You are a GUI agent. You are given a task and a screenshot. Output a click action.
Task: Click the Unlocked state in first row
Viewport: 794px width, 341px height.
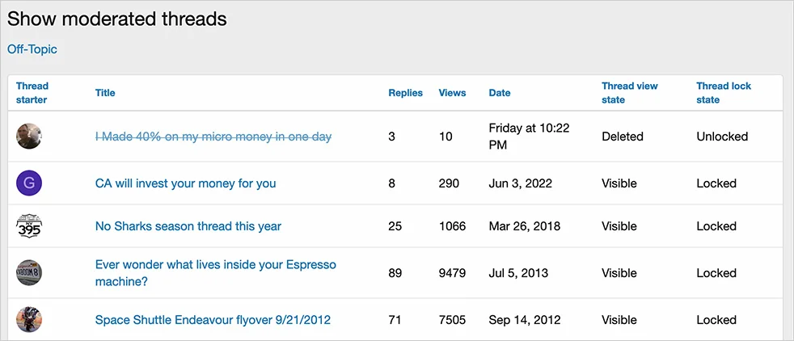point(722,137)
